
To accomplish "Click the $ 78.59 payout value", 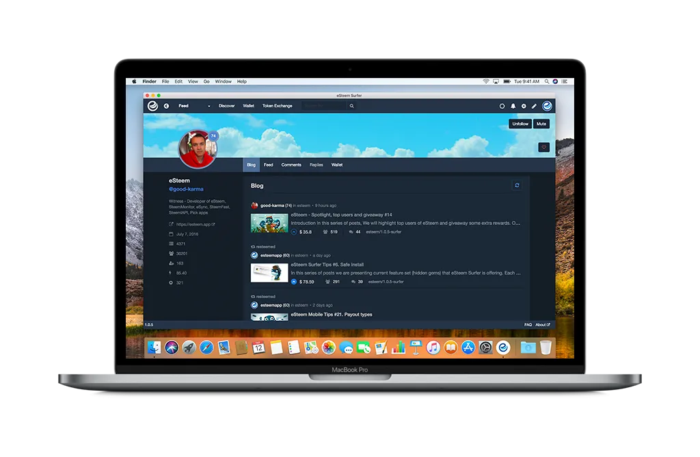I will click(306, 282).
